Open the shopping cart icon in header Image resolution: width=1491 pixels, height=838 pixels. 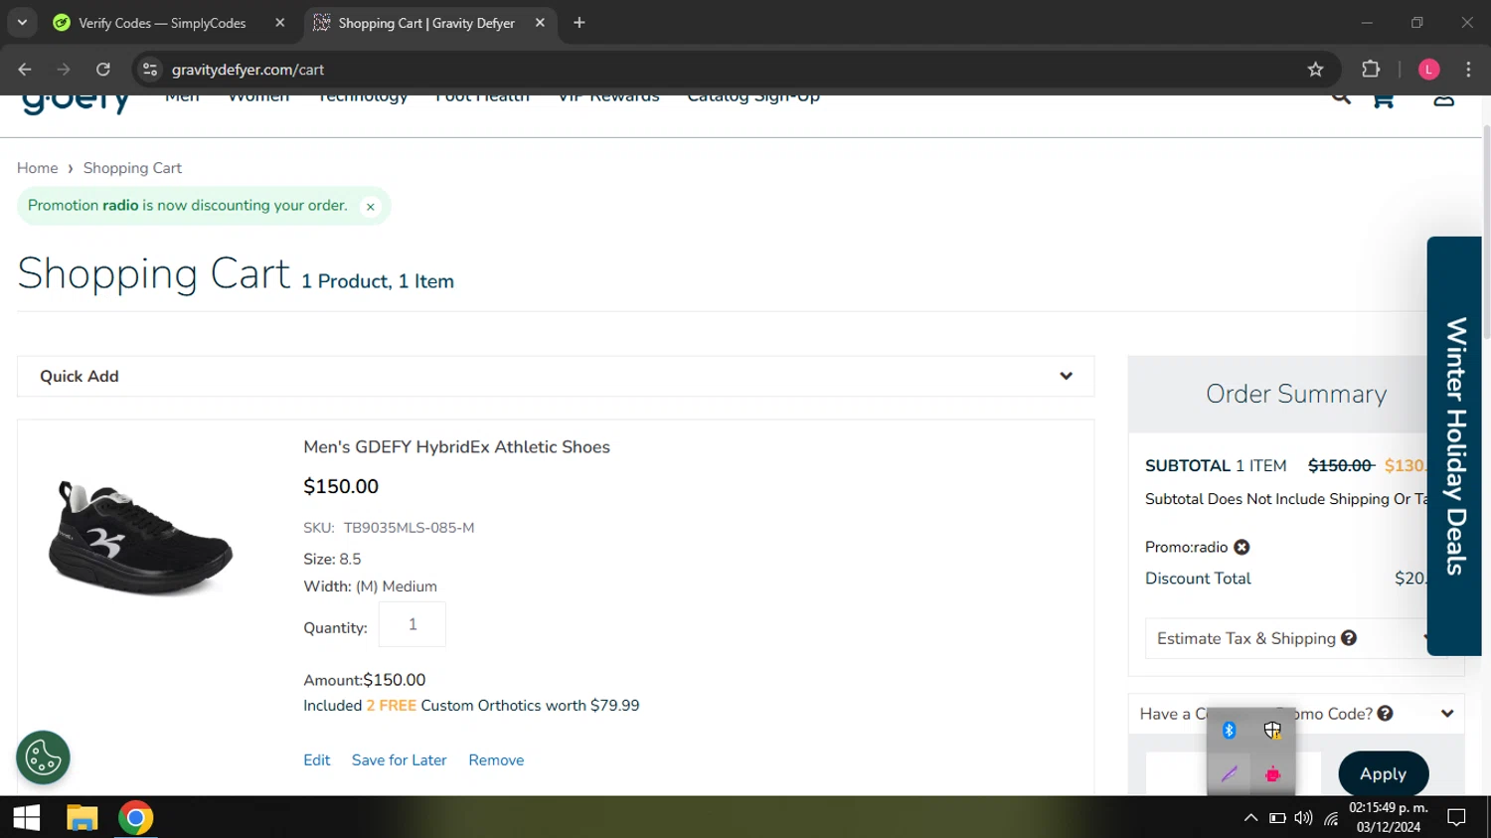pyautogui.click(x=1383, y=98)
